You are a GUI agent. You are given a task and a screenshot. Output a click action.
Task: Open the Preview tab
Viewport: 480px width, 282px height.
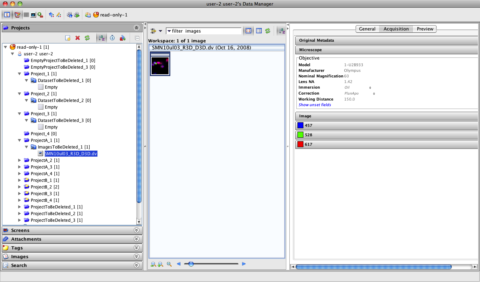tap(425, 29)
